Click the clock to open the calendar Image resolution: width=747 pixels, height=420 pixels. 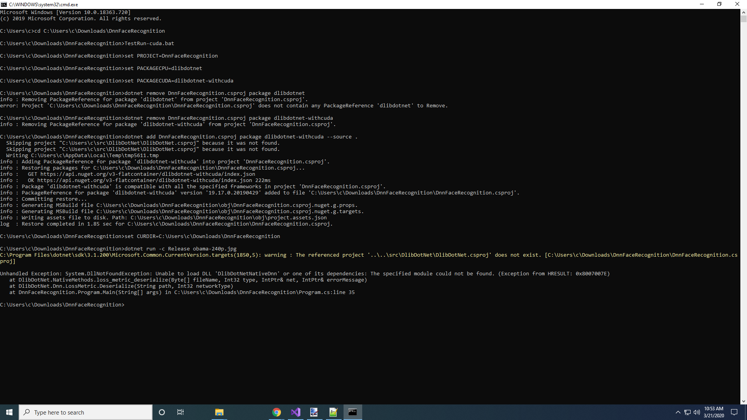click(713, 411)
